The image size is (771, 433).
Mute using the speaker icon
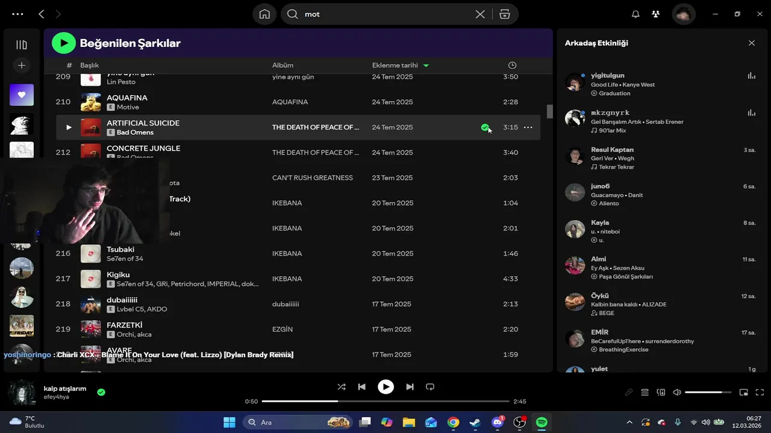coord(677,392)
